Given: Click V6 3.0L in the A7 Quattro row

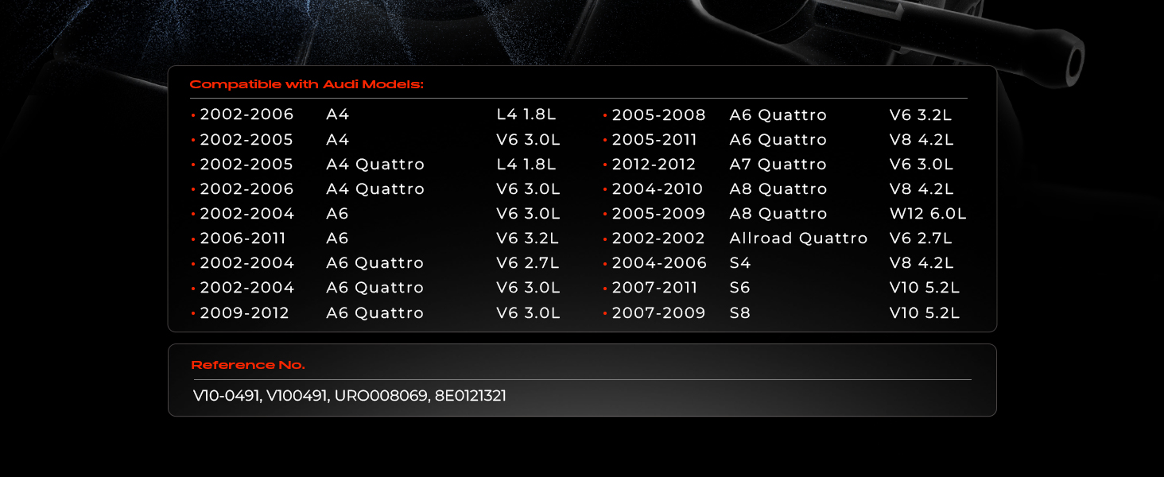Looking at the screenshot, I should tap(921, 165).
